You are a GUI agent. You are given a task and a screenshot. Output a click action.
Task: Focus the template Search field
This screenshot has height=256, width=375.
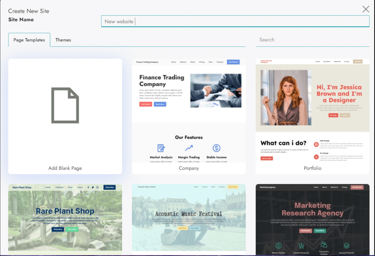[x=312, y=40]
